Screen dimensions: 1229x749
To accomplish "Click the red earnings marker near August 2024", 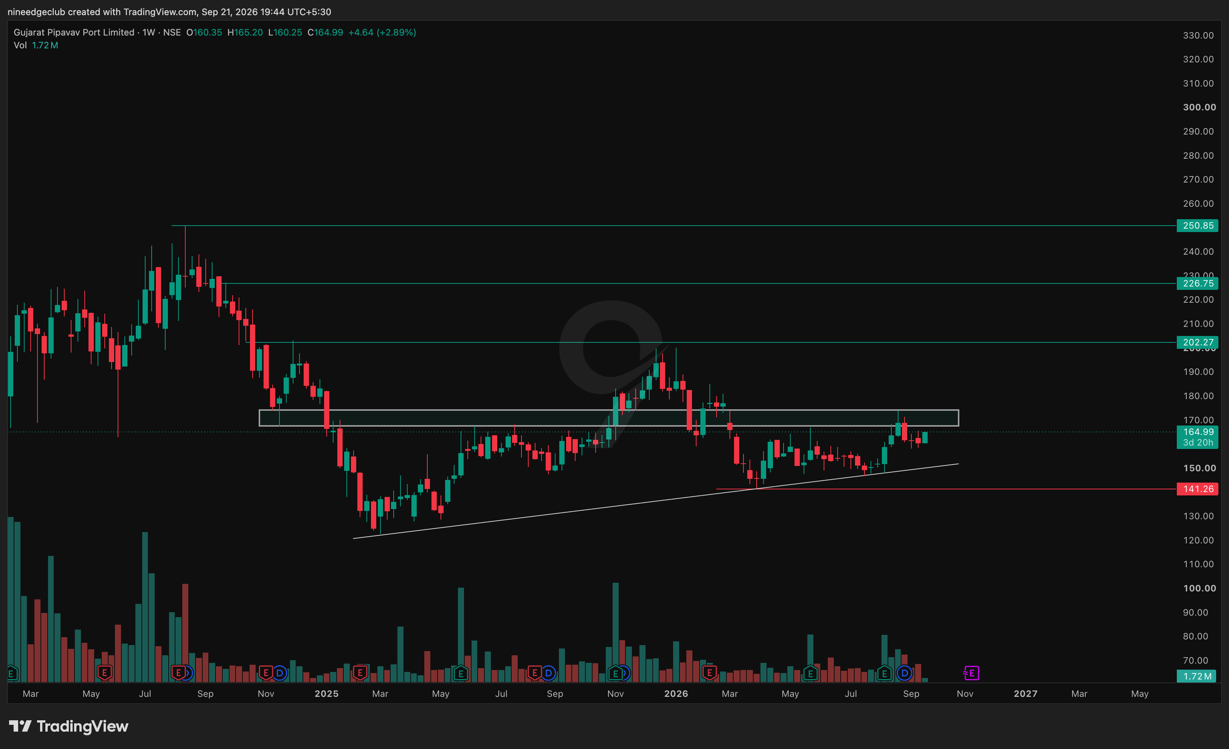I will (178, 673).
